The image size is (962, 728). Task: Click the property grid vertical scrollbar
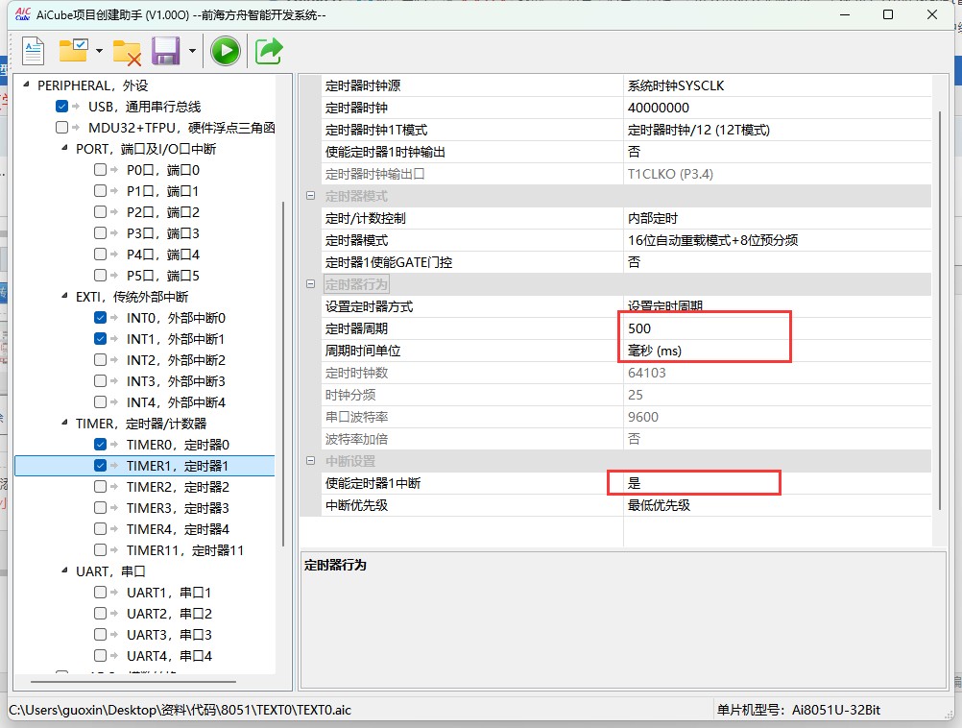tap(940, 310)
